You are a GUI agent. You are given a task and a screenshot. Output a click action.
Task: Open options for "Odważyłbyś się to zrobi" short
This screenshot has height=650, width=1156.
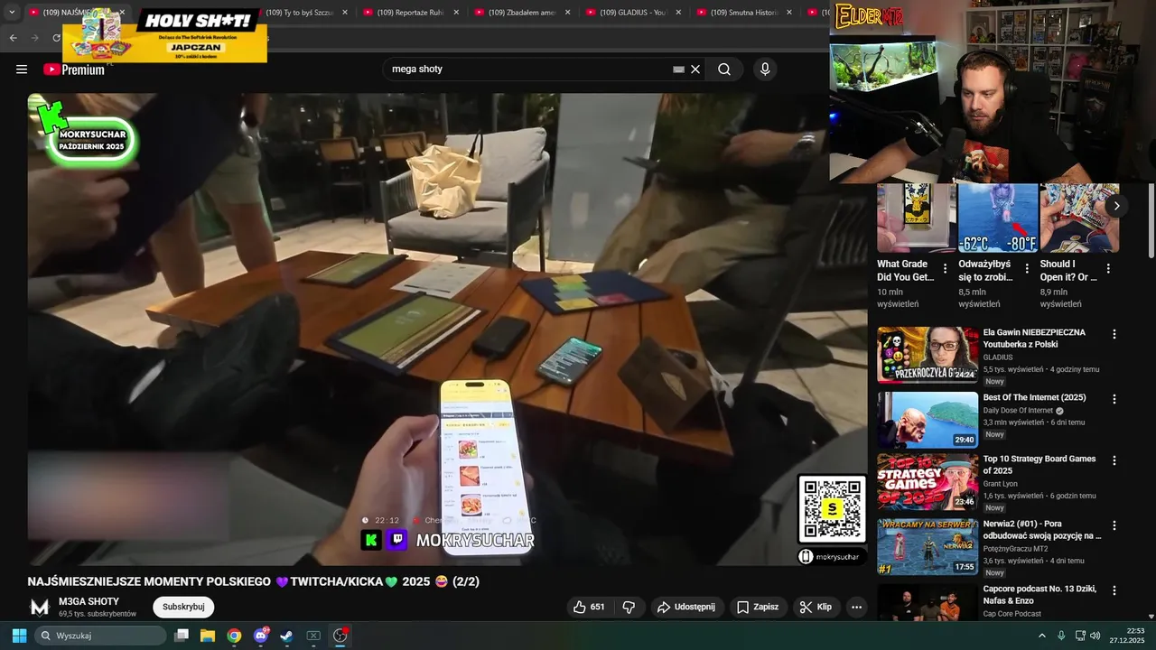[x=1027, y=269]
